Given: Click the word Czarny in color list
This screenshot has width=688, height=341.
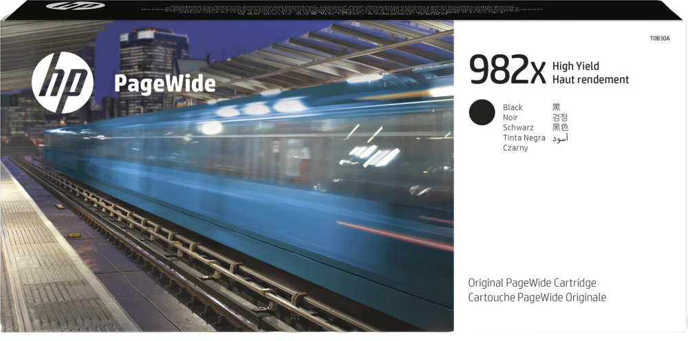Looking at the screenshot, I should click(x=515, y=148).
